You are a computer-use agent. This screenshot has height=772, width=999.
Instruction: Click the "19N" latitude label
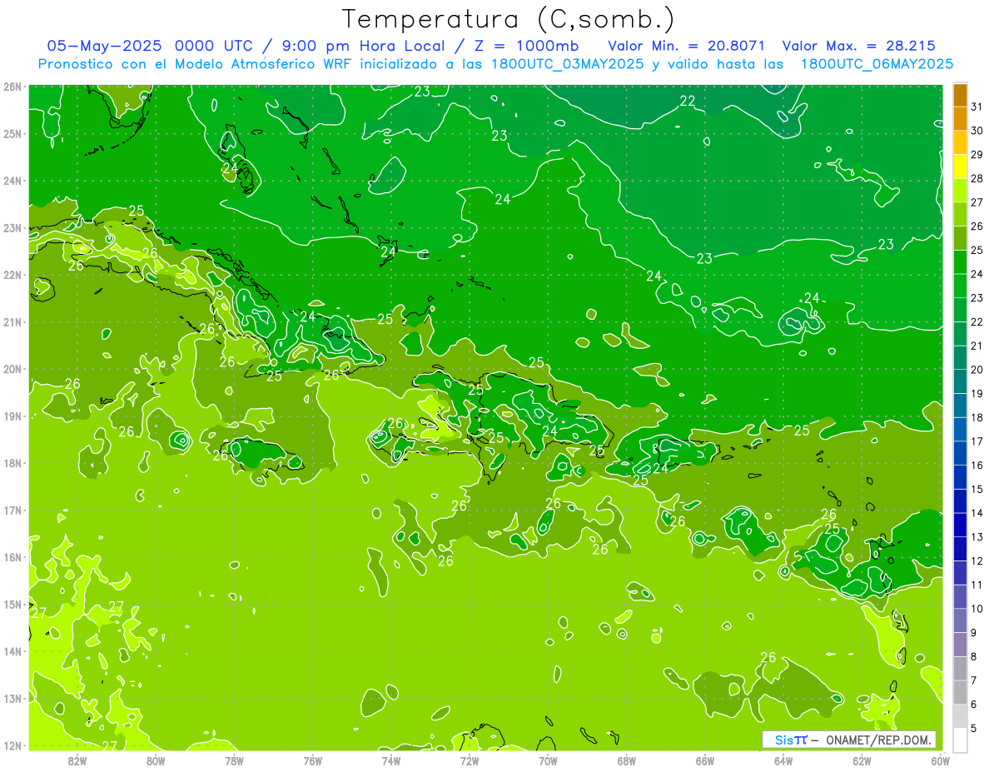click(x=12, y=416)
